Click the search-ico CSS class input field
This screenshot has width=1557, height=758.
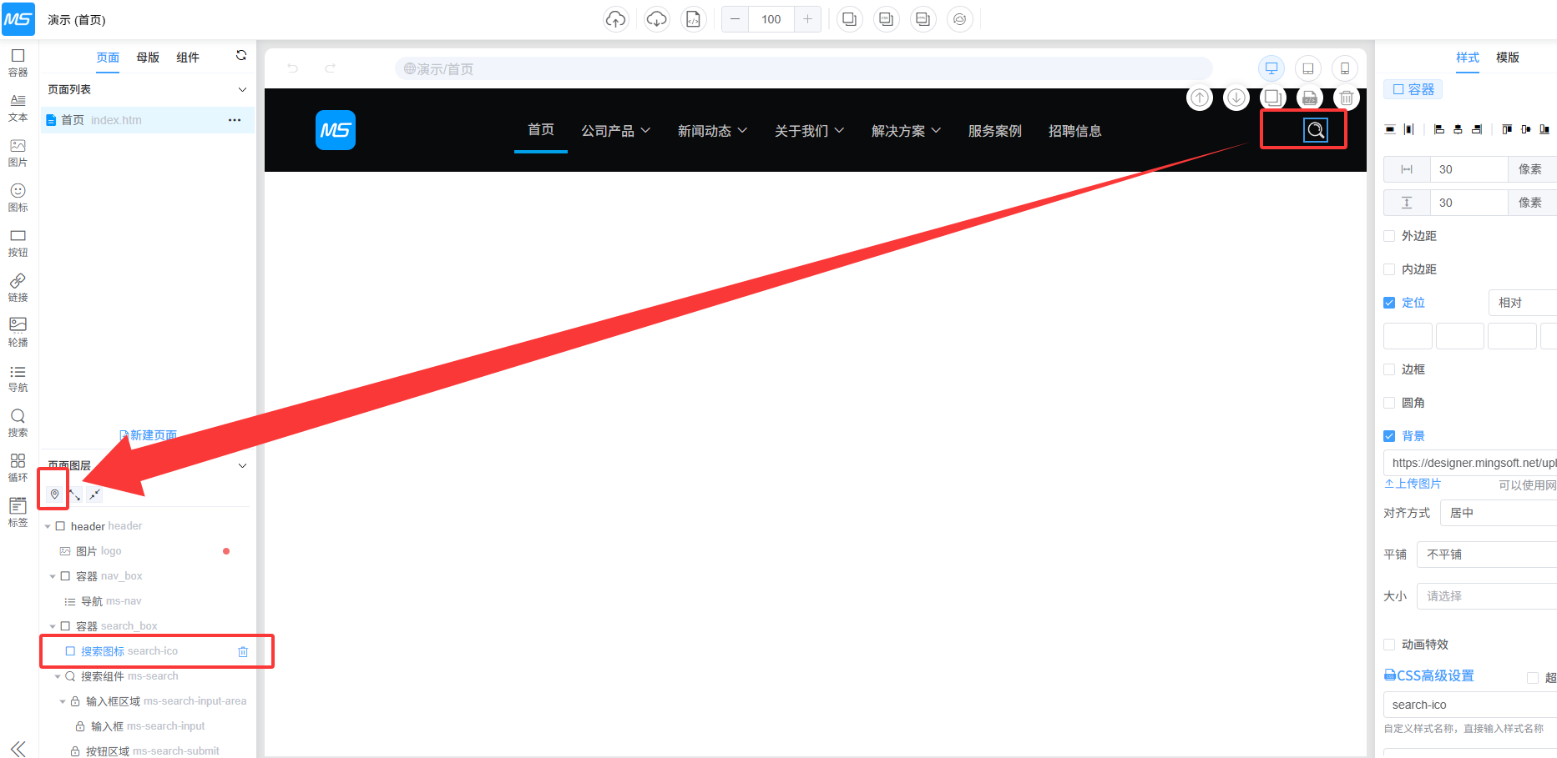(x=1468, y=705)
